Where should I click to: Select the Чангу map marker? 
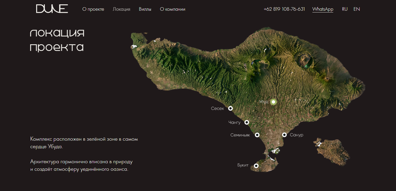[x=247, y=122]
